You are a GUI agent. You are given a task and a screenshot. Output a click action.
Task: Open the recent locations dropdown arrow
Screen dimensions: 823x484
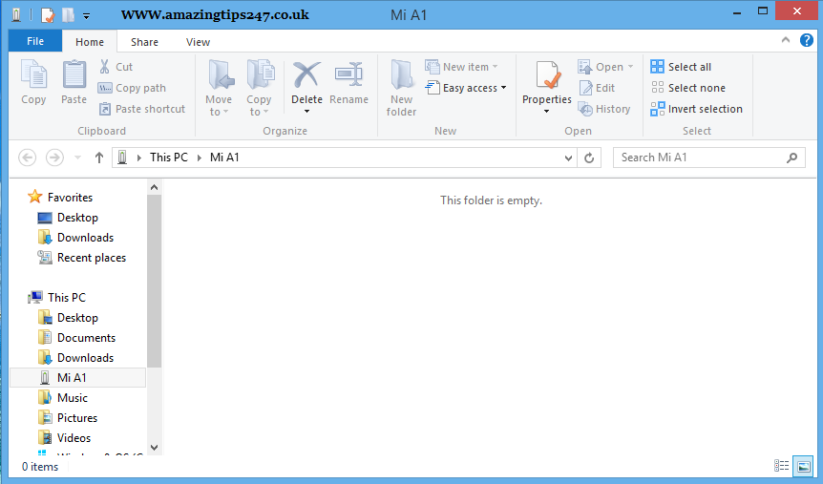point(77,158)
